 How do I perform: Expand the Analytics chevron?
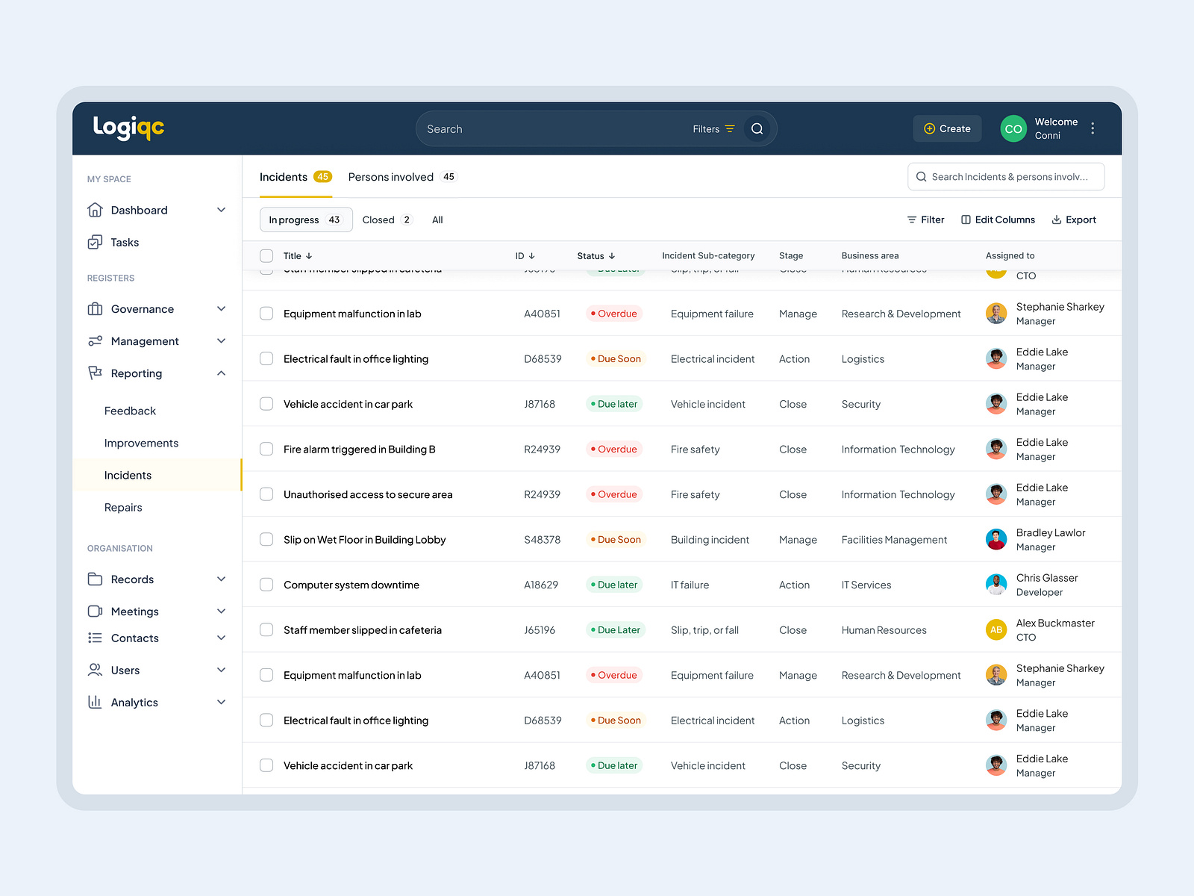[222, 702]
